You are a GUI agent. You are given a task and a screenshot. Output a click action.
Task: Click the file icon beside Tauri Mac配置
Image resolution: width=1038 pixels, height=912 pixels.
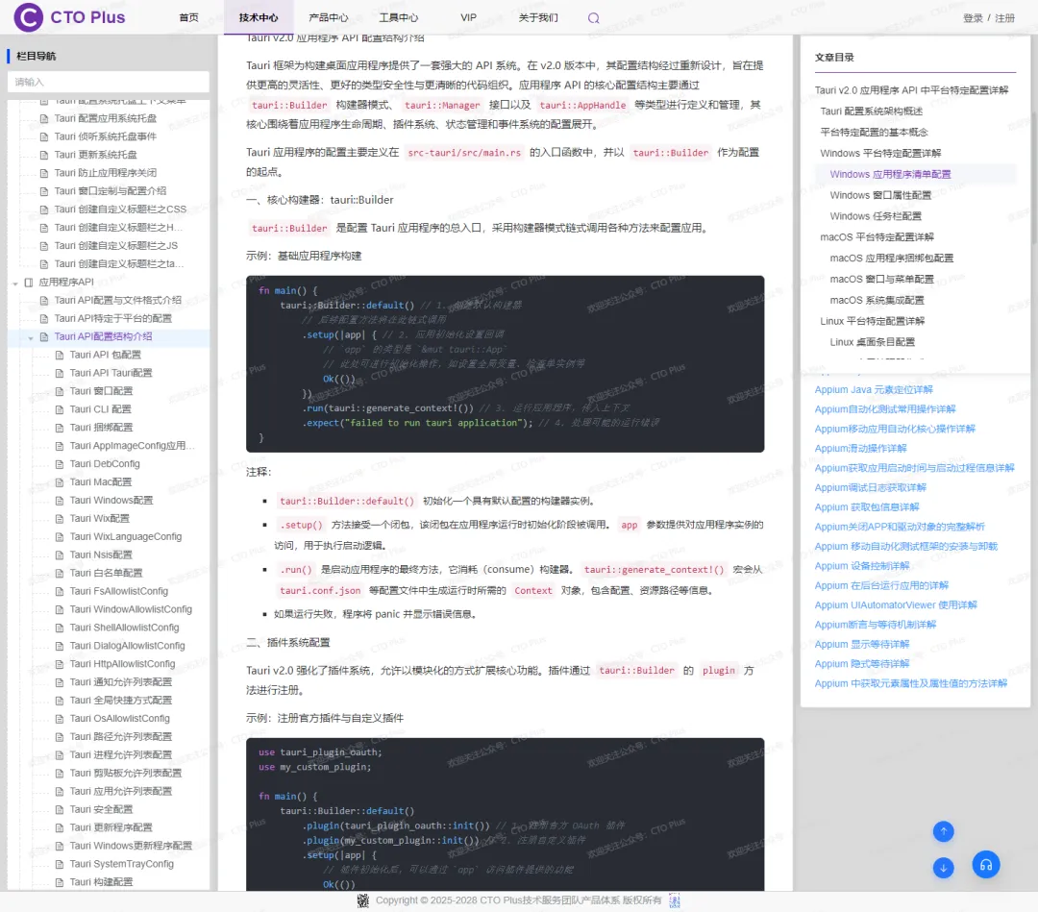(x=60, y=482)
